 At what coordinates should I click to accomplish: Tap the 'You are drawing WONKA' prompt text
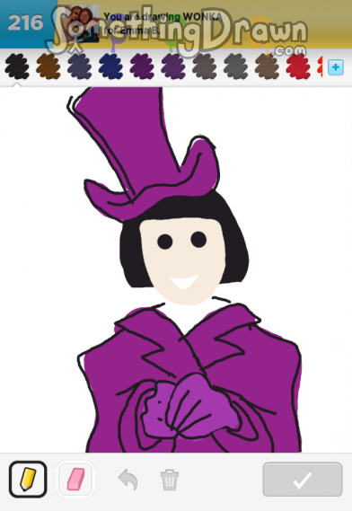tap(163, 16)
